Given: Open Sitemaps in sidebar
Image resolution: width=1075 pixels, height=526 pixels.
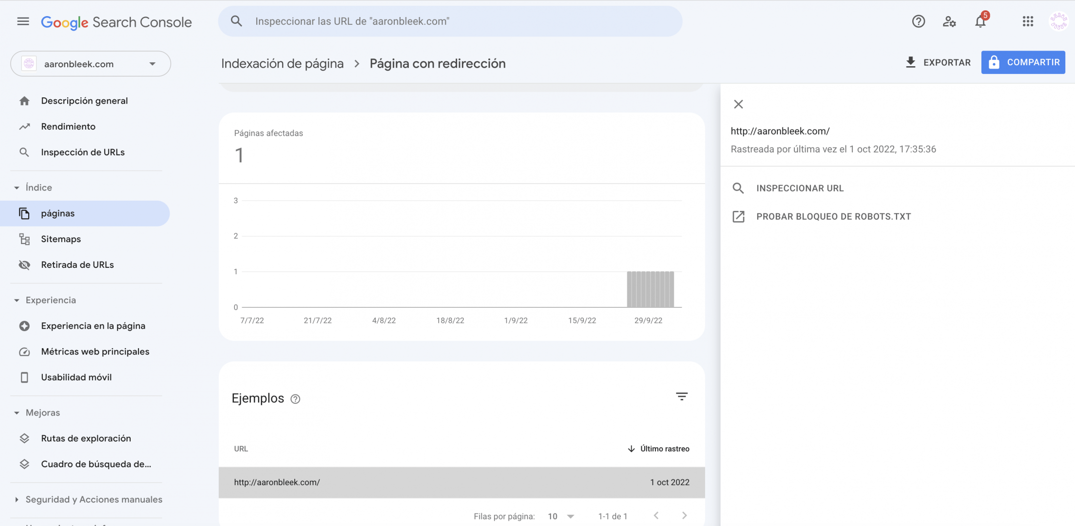Looking at the screenshot, I should coord(61,239).
